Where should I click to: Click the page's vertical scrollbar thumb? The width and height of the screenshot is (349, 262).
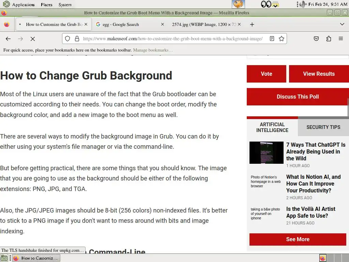348,107
